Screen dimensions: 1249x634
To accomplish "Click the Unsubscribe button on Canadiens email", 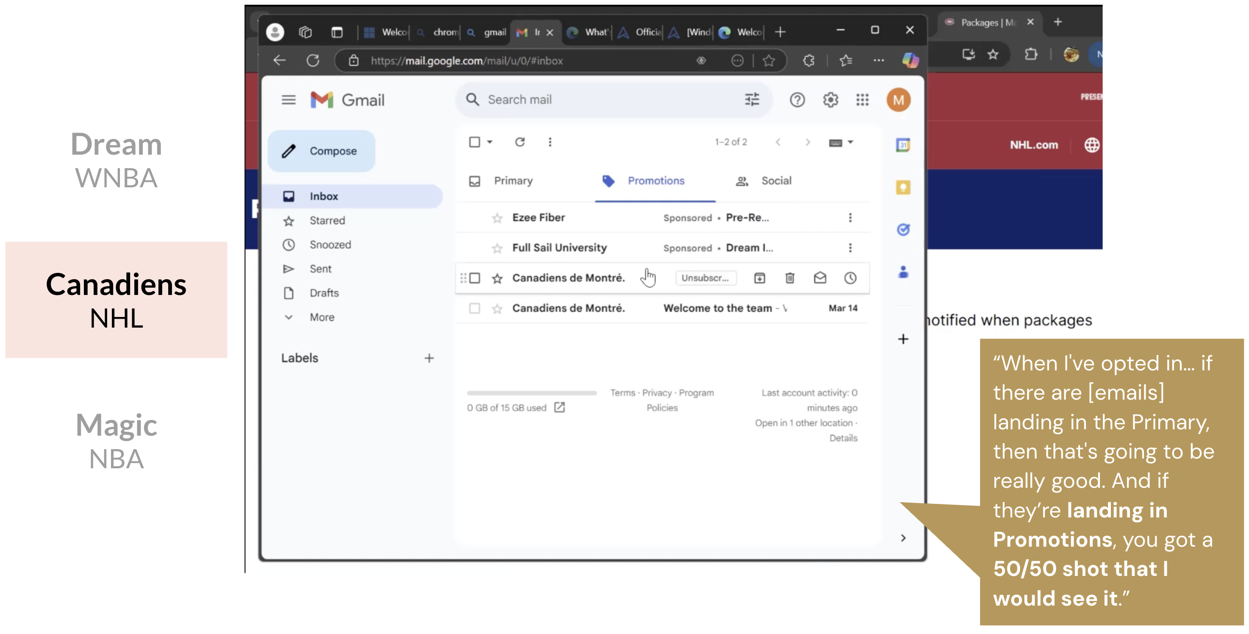I will pos(705,278).
